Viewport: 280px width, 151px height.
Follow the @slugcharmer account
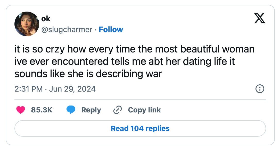111,30
